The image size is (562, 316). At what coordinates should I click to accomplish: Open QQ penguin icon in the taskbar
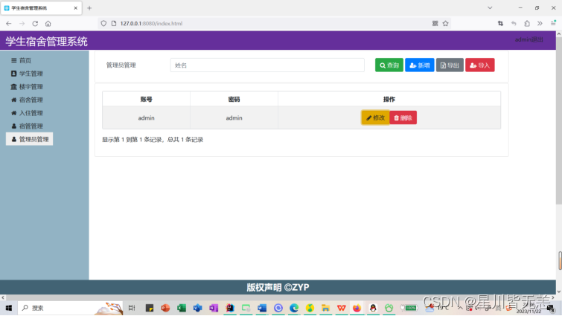[373, 308]
